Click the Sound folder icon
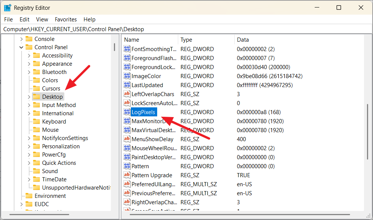Image resolution: width=373 pixels, height=220 pixels. (36, 171)
